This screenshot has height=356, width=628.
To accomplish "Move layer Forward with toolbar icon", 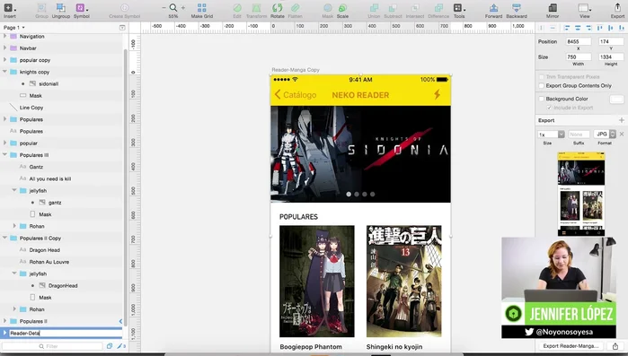I will click(493, 8).
